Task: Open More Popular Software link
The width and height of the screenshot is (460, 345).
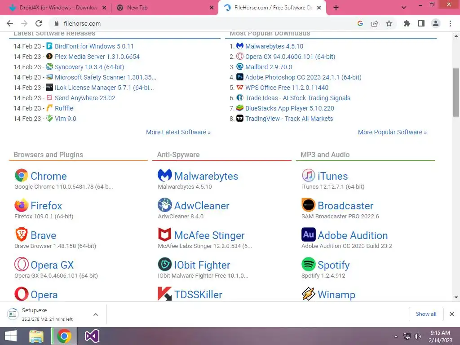Action: 392,132
